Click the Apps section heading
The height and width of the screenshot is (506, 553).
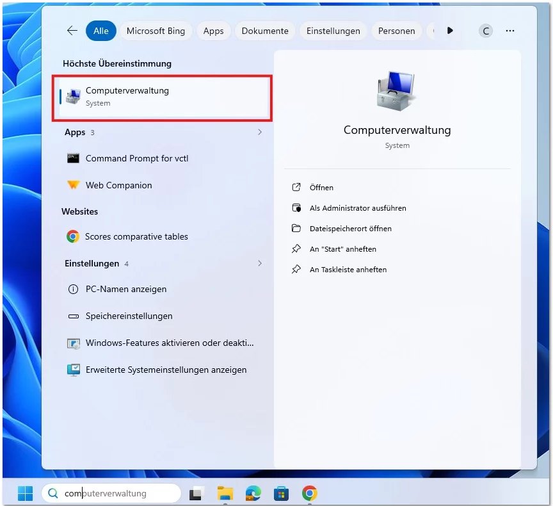click(75, 133)
